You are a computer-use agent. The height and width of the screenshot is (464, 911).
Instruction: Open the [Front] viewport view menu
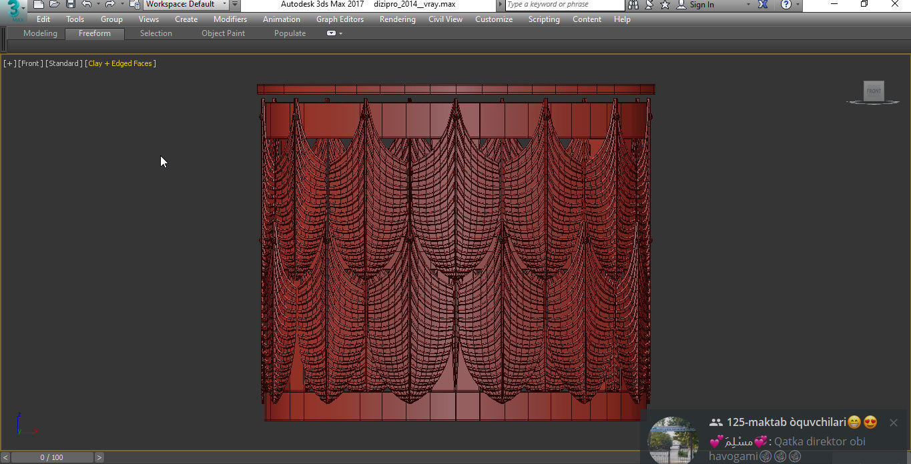point(31,63)
